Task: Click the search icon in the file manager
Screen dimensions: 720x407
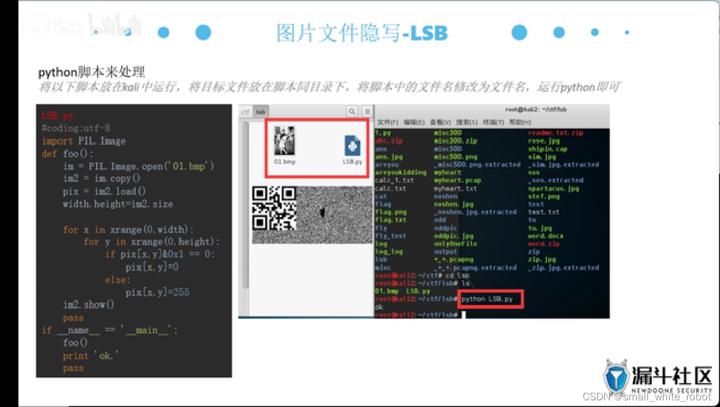Action: 352,112
